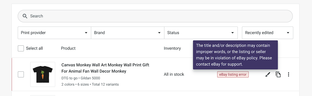Viewport: 312px width, 96px height.
Task: Tick the Select all checkbox
Action: coord(21,48)
